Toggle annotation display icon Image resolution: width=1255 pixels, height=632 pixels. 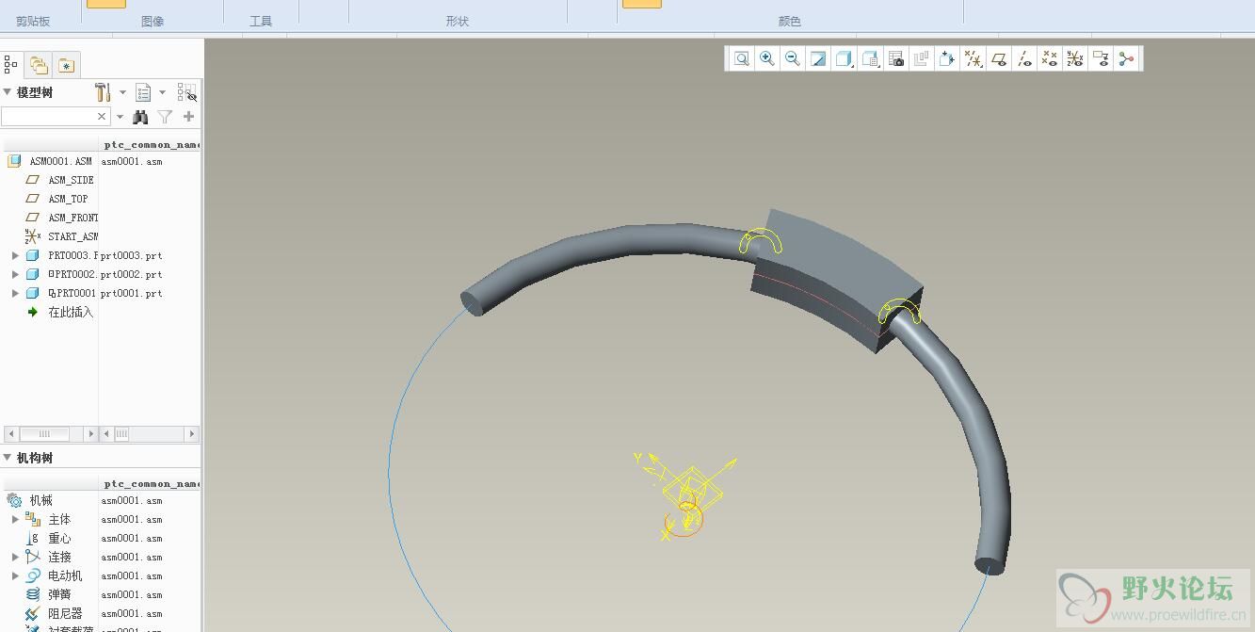pyautogui.click(x=1101, y=58)
